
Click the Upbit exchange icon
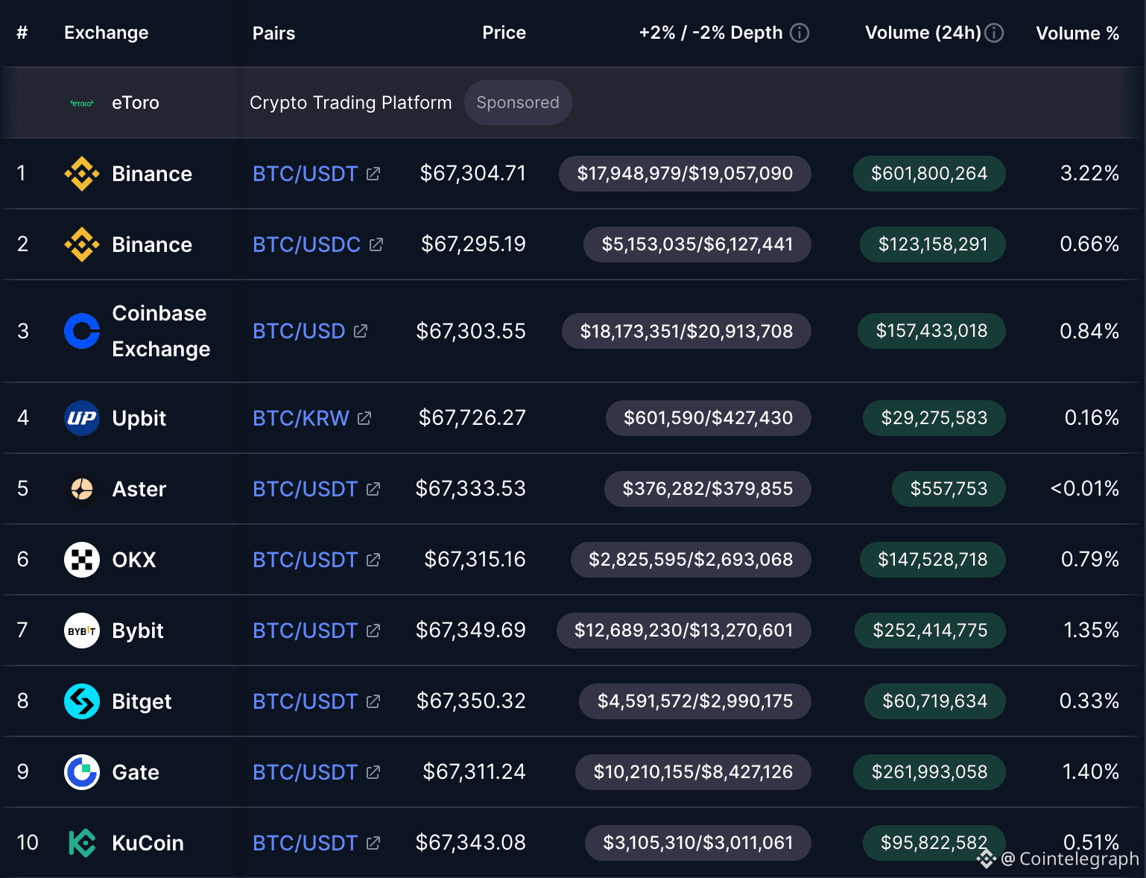click(82, 418)
